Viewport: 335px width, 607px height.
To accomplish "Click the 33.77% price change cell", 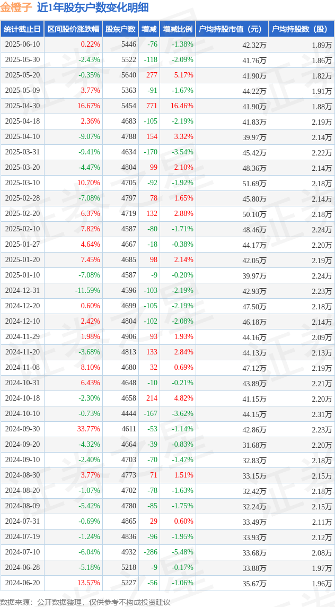I will pyautogui.click(x=89, y=429).
